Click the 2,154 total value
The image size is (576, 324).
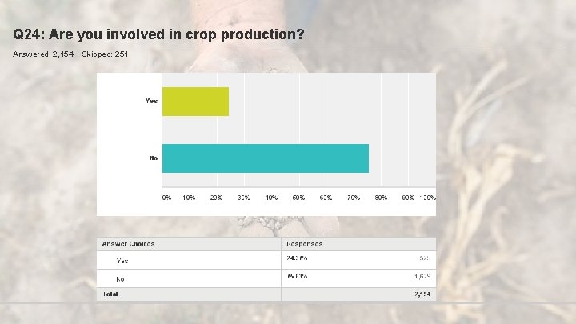pyautogui.click(x=421, y=294)
